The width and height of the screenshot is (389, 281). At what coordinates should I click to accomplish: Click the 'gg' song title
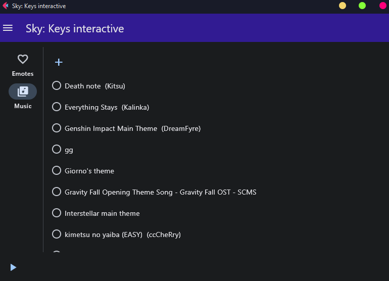(x=69, y=151)
